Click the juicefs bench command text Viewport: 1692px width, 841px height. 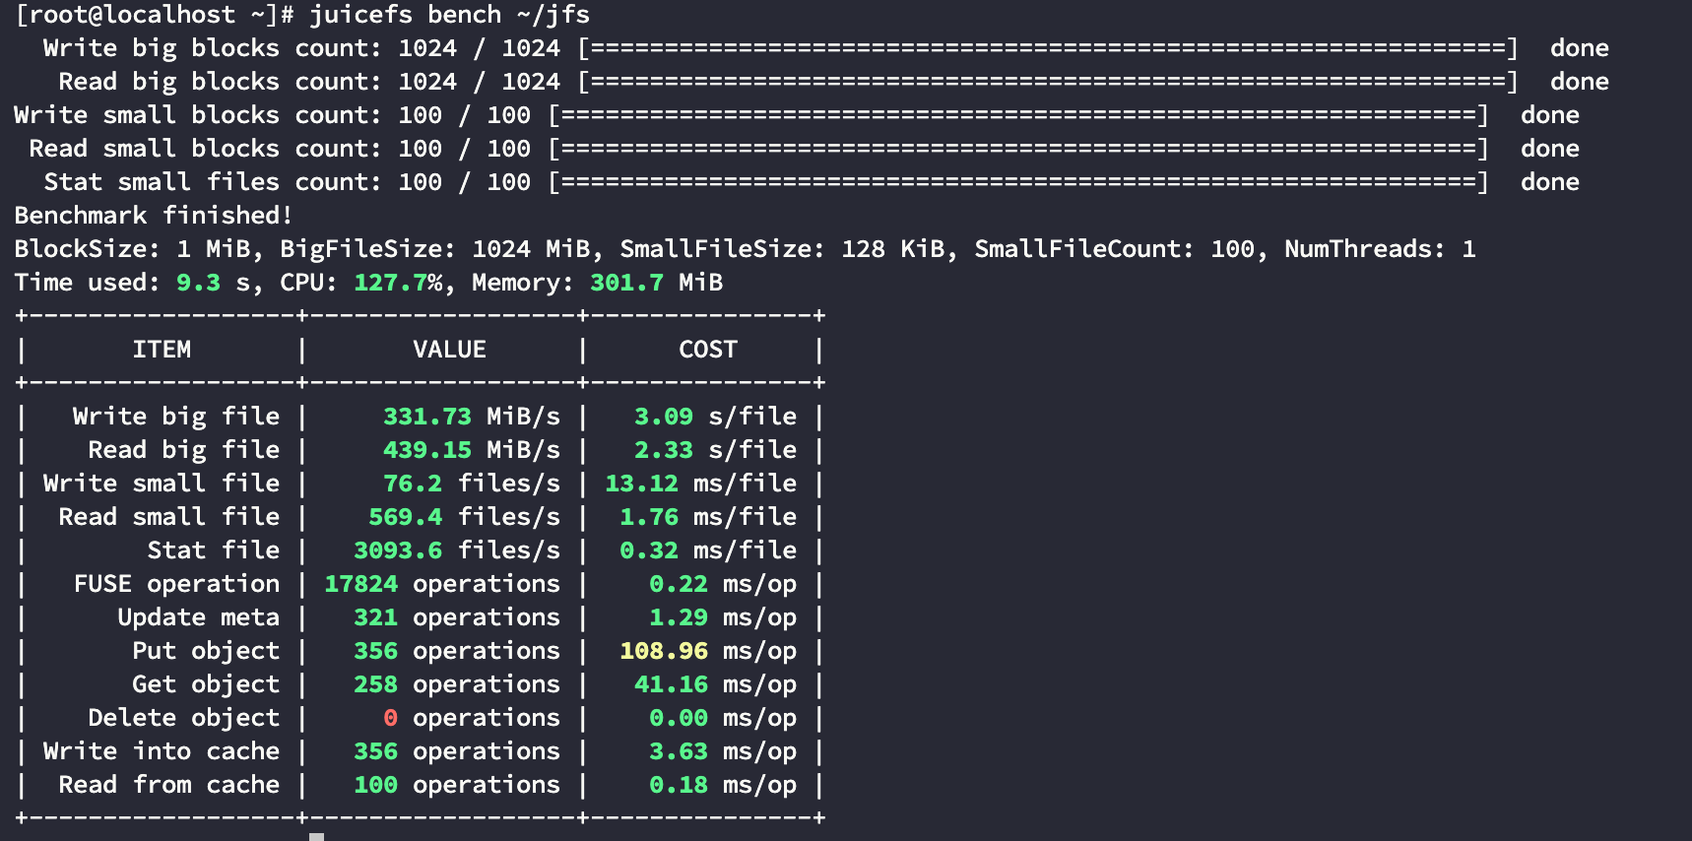449,15
